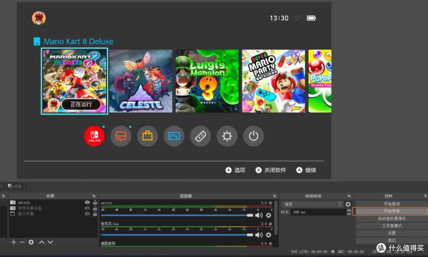Click 启动虚拟摄像机 button
428x257 pixels.
coord(392,218)
